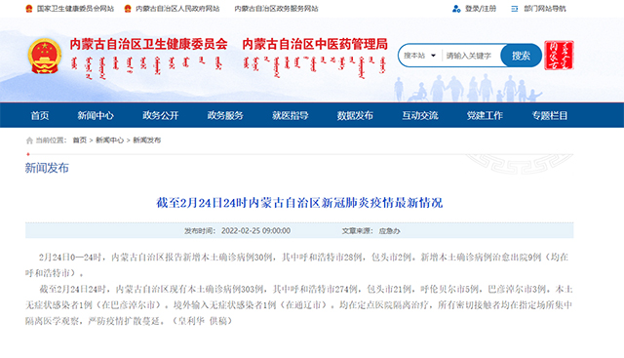Open the 就医指导 navigation item

pos(291,115)
